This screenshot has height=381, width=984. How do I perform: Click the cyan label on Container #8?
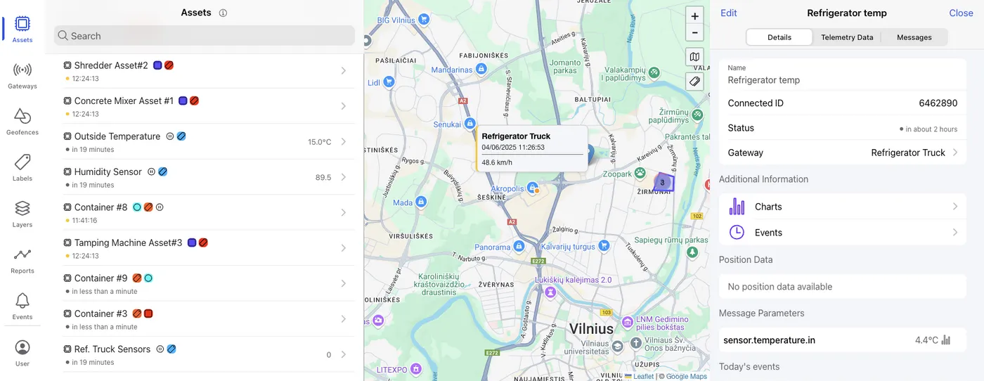pyautogui.click(x=137, y=207)
